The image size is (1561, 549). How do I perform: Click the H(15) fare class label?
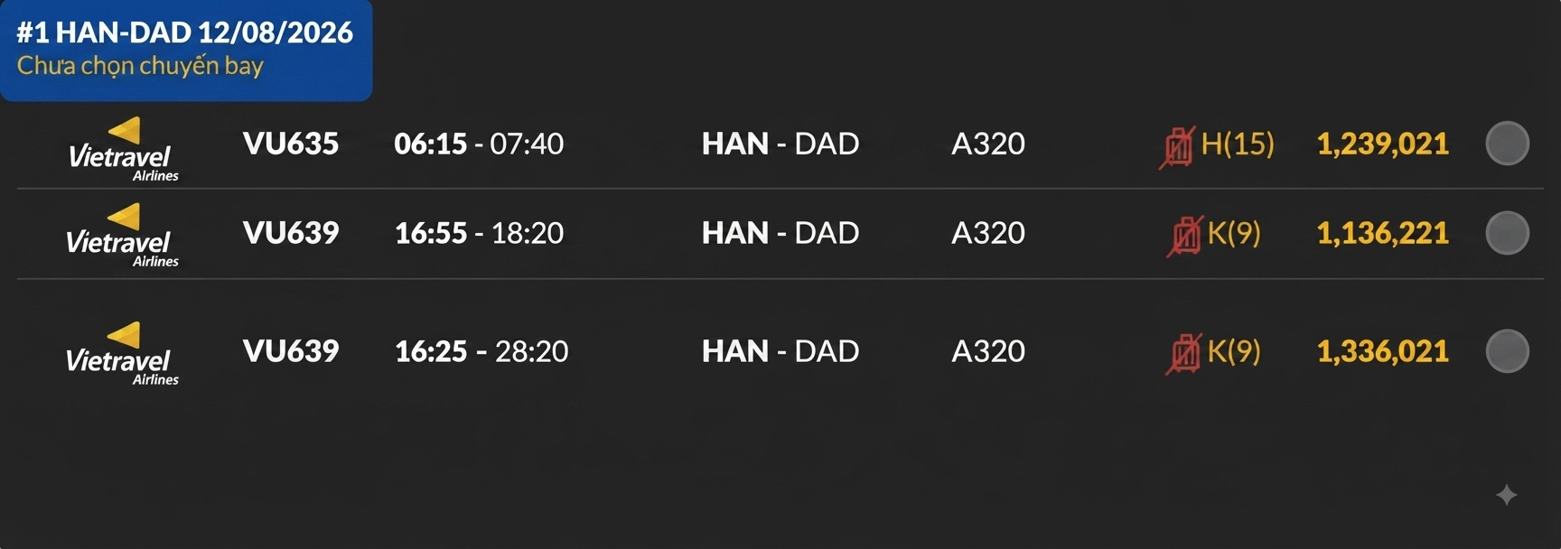1238,144
